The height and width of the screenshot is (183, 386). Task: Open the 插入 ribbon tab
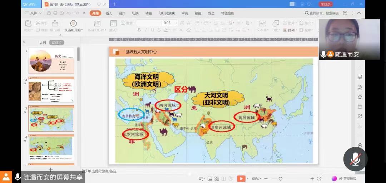click(109, 13)
